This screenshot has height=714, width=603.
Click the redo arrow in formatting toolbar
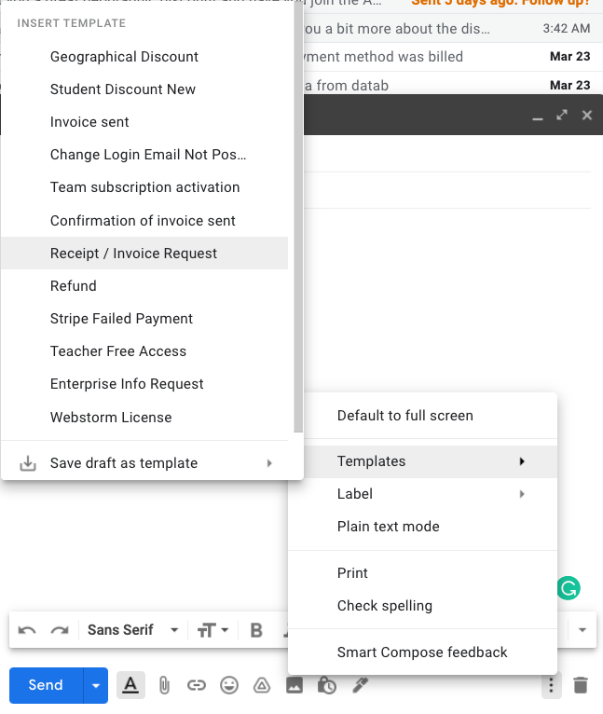click(60, 630)
